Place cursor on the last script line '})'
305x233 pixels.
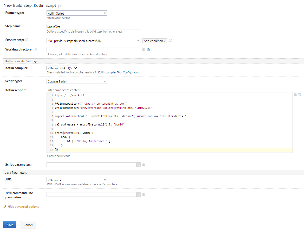click(56, 150)
